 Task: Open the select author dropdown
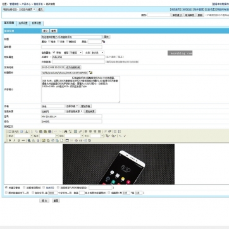point(72,106)
